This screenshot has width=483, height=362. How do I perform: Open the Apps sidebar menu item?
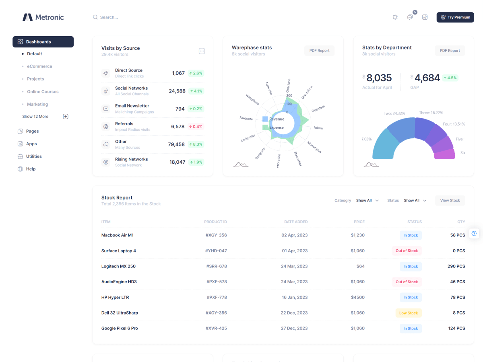[31, 144]
